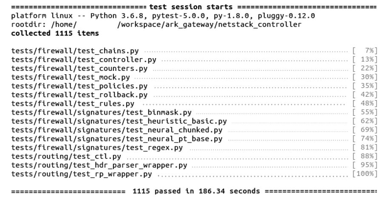The image size is (389, 202).
Task: Click the signatures/test_binmask.py test file
Action: pyautogui.click(x=102, y=112)
